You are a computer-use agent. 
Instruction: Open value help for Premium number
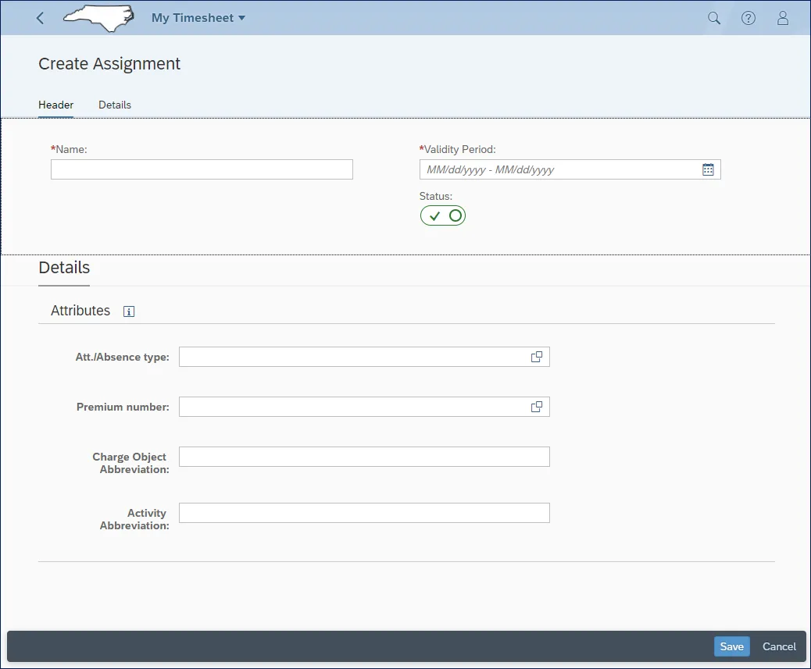(537, 407)
